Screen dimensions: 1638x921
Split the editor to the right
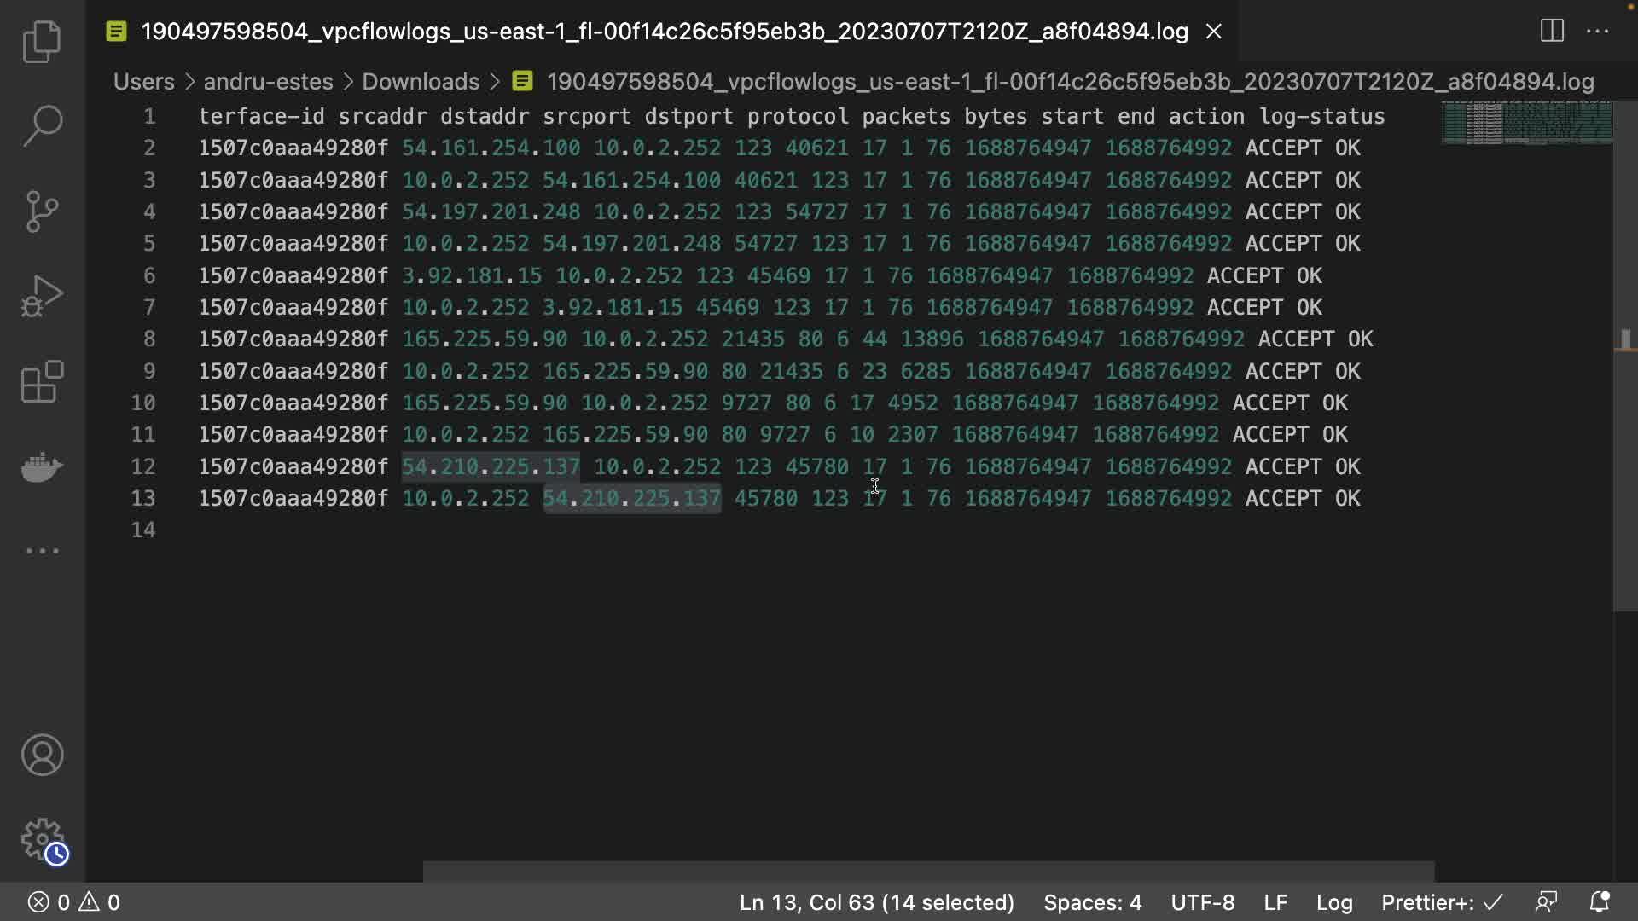[x=1552, y=32]
